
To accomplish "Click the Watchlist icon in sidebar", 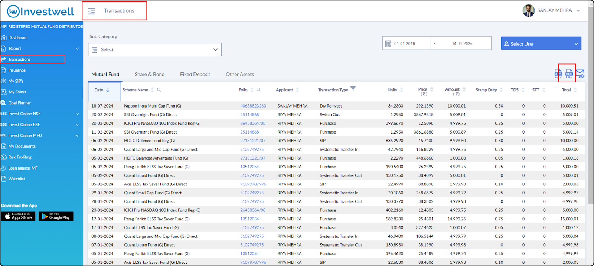I will [x=4, y=179].
